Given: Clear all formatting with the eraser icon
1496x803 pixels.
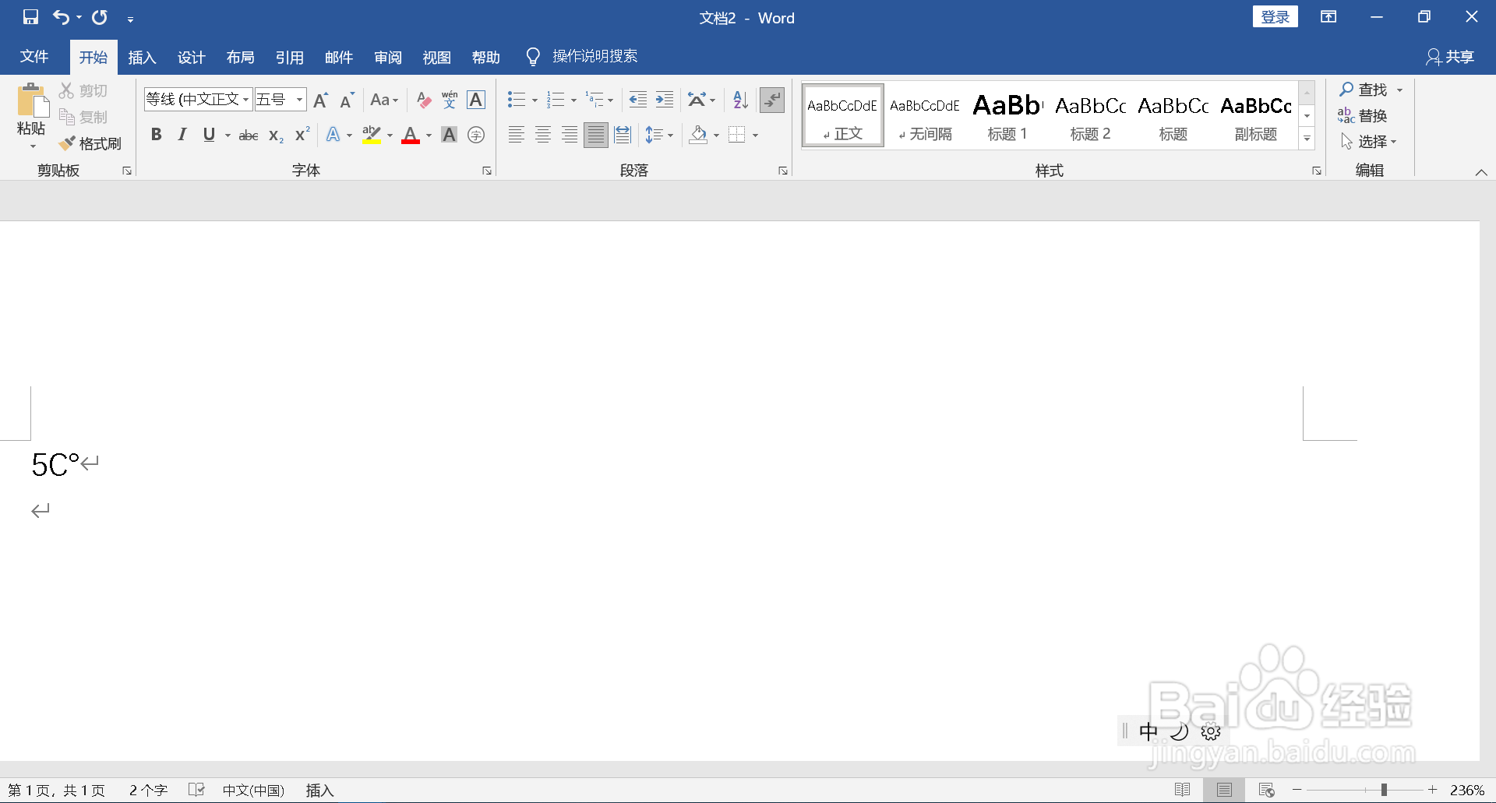Looking at the screenshot, I should [x=423, y=100].
